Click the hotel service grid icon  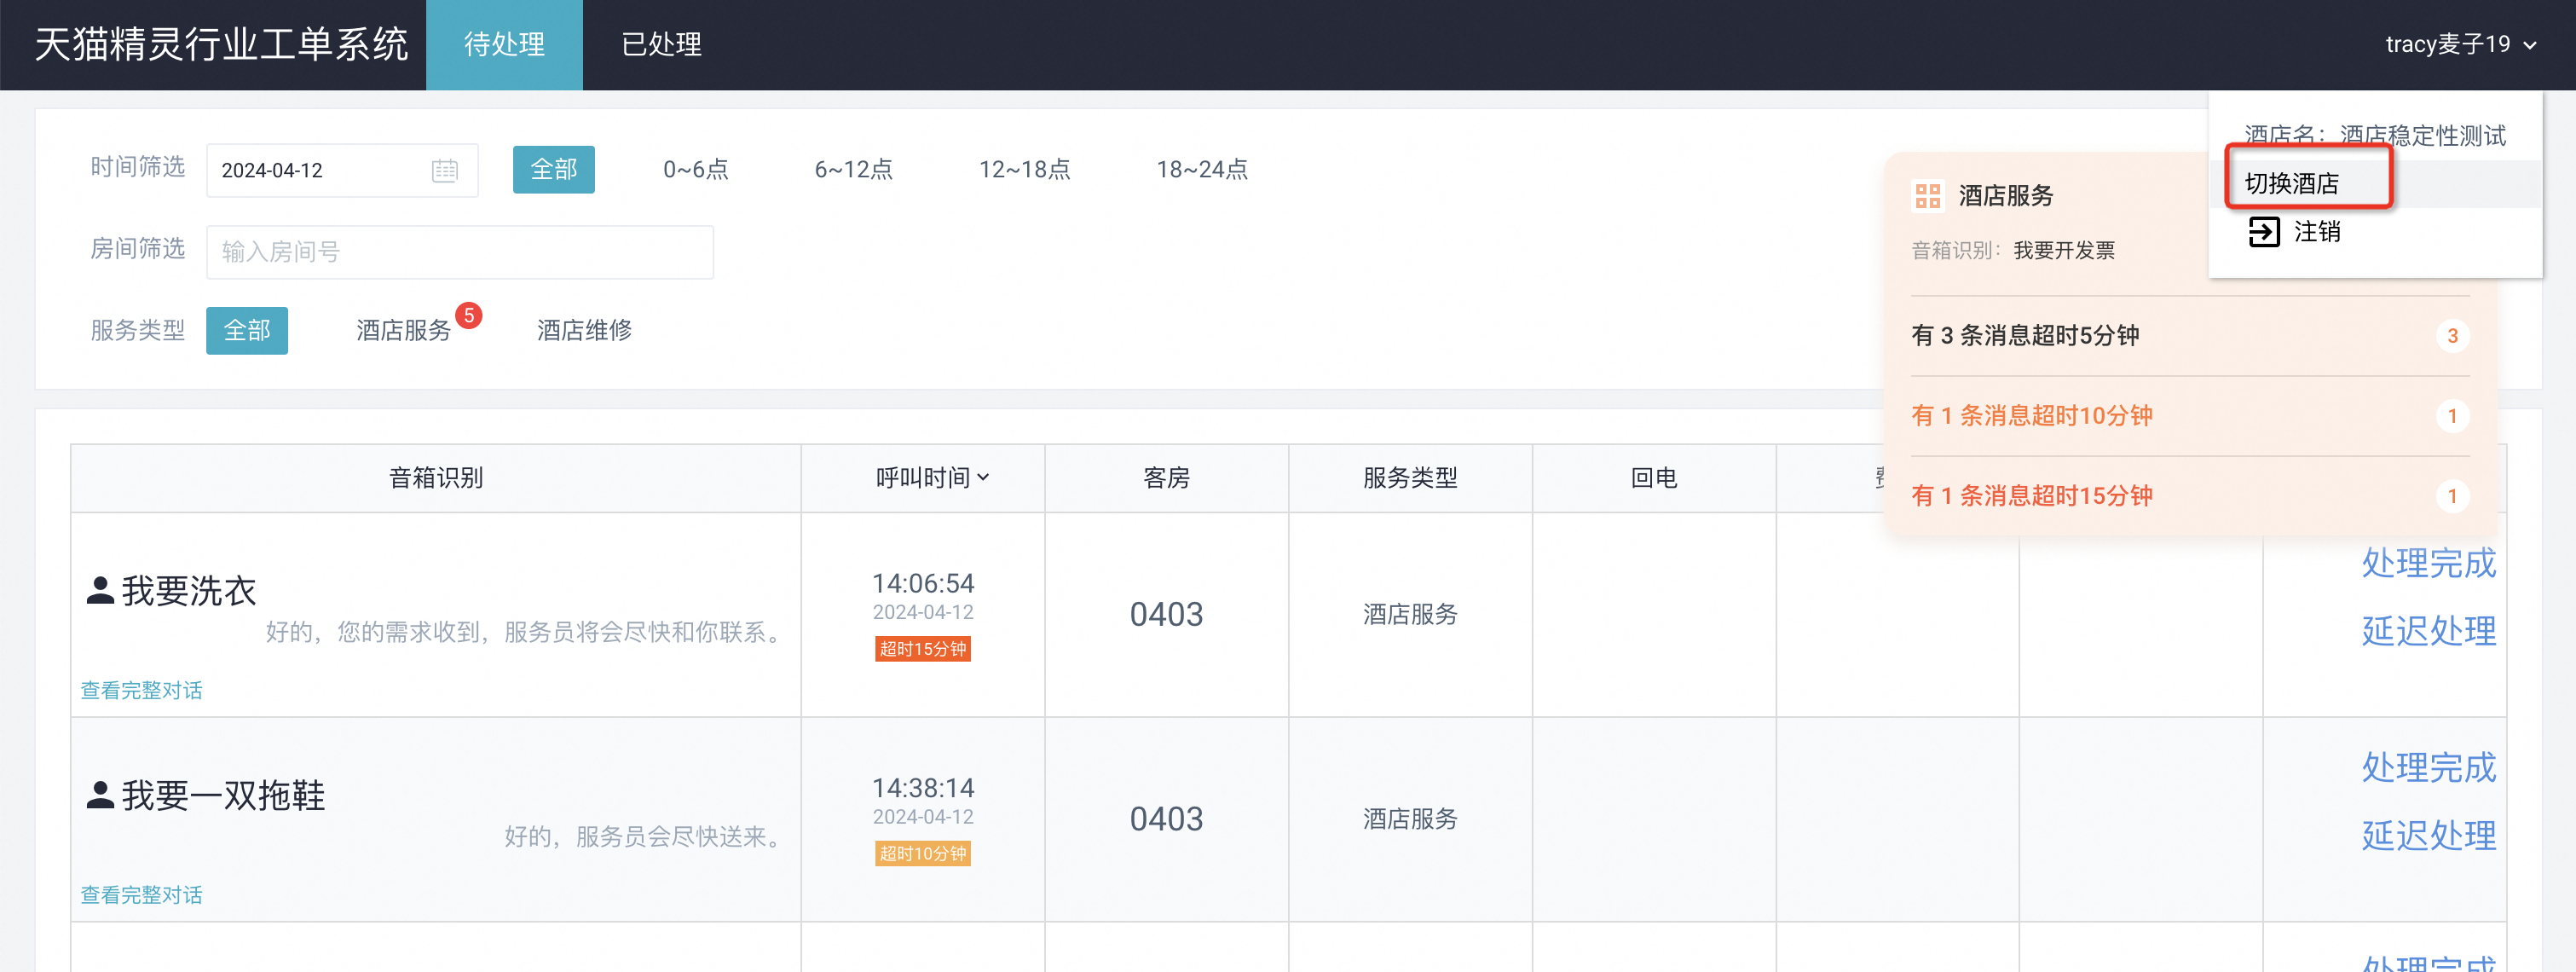click(x=1927, y=196)
